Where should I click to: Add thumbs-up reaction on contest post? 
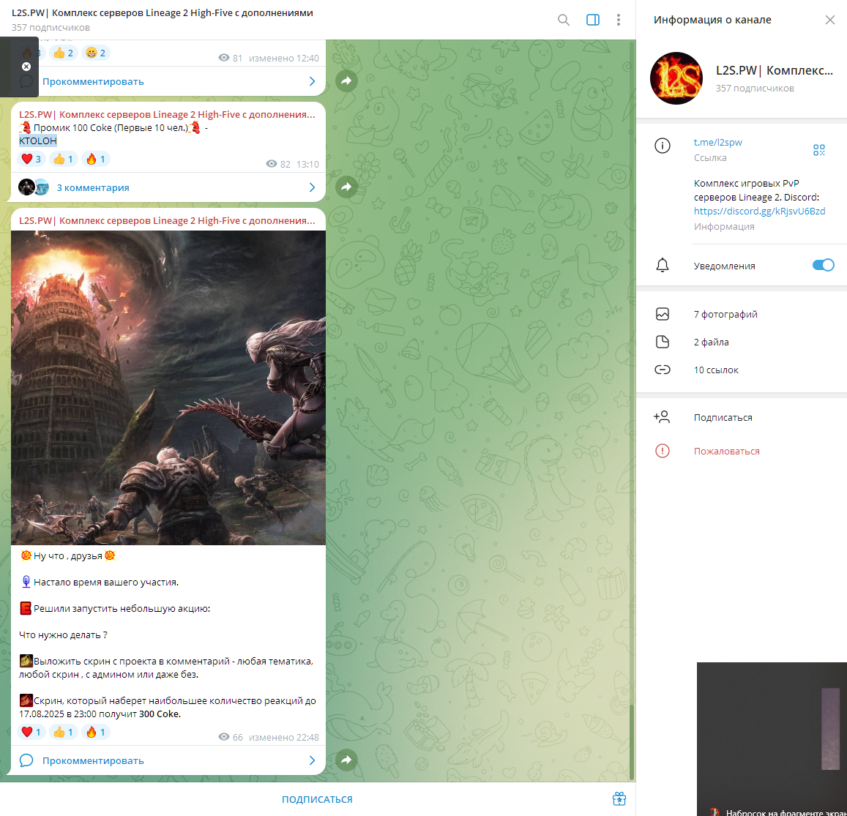coord(64,732)
